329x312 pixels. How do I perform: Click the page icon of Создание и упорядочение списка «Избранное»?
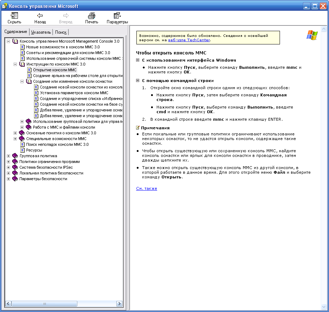[36, 99]
